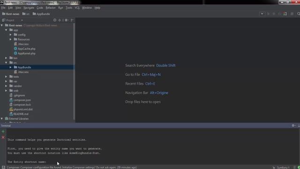Click the Composer notification in status bar

pyautogui.click(x=72, y=168)
